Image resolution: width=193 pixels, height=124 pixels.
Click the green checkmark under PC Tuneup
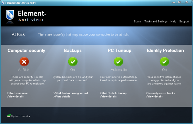[x=119, y=62]
